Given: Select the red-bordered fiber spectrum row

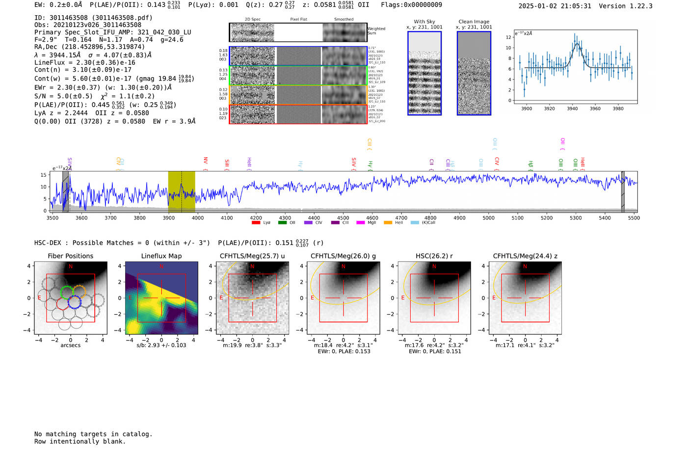Looking at the screenshot, I should click(298, 114).
